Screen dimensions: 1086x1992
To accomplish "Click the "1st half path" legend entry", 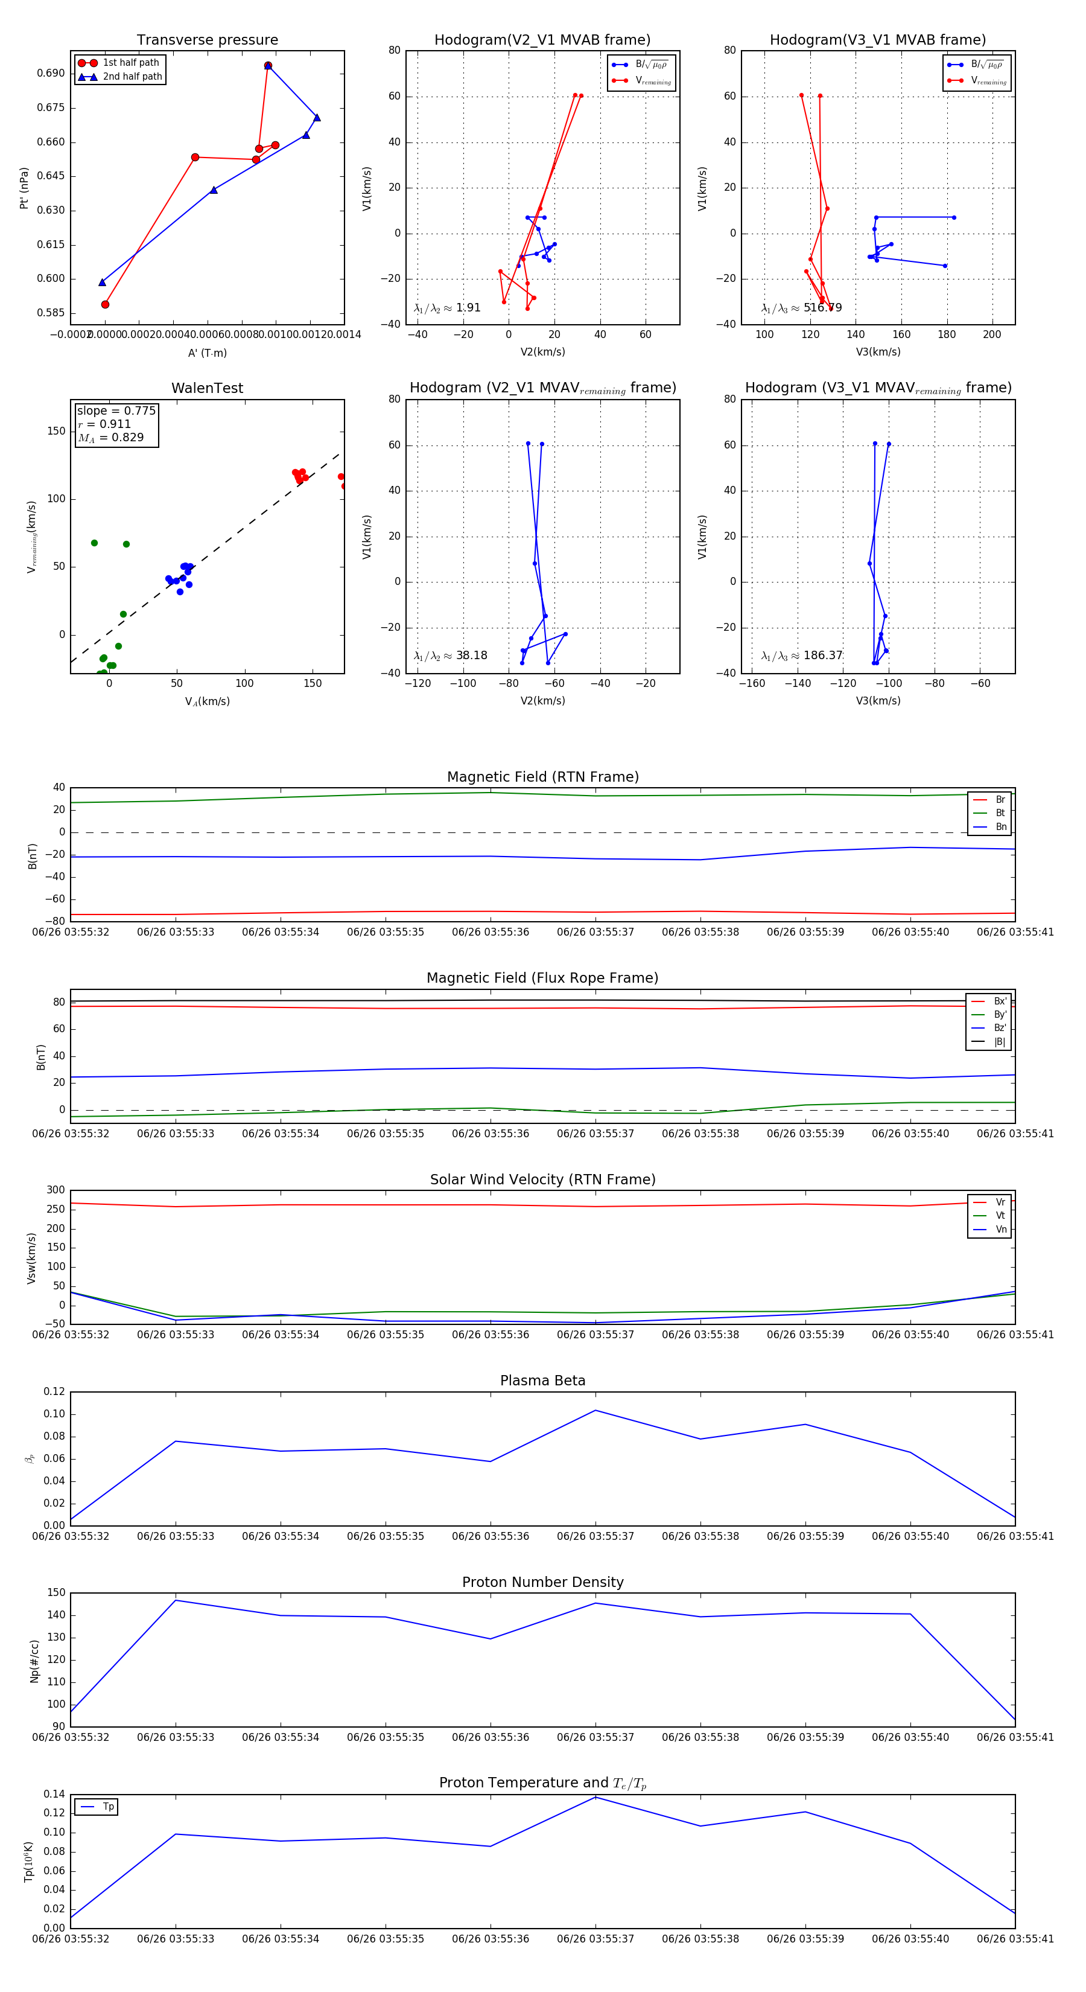I will coord(130,63).
